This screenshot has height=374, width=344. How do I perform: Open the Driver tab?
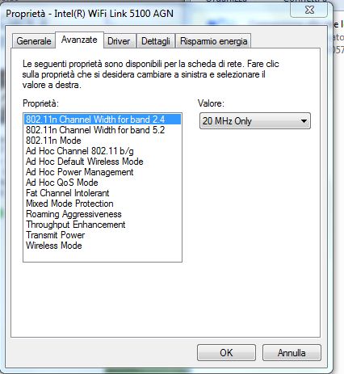point(119,41)
